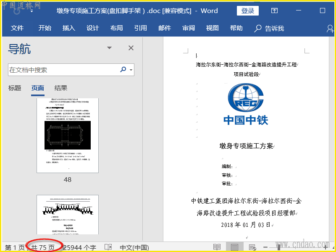Click the zoom in plus button
This screenshot has width=336, height=252.
(x=325, y=247)
